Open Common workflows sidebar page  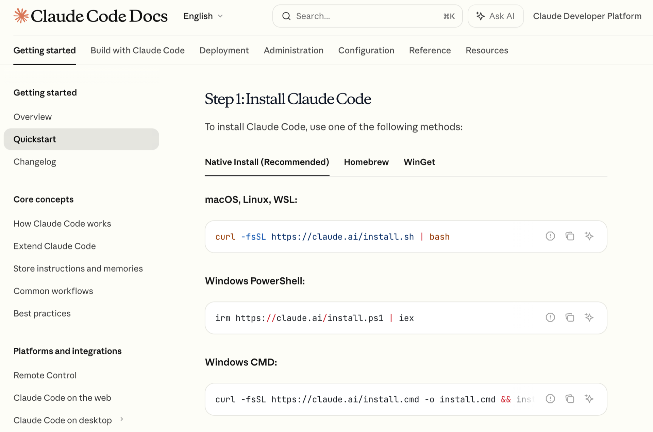[x=53, y=291]
